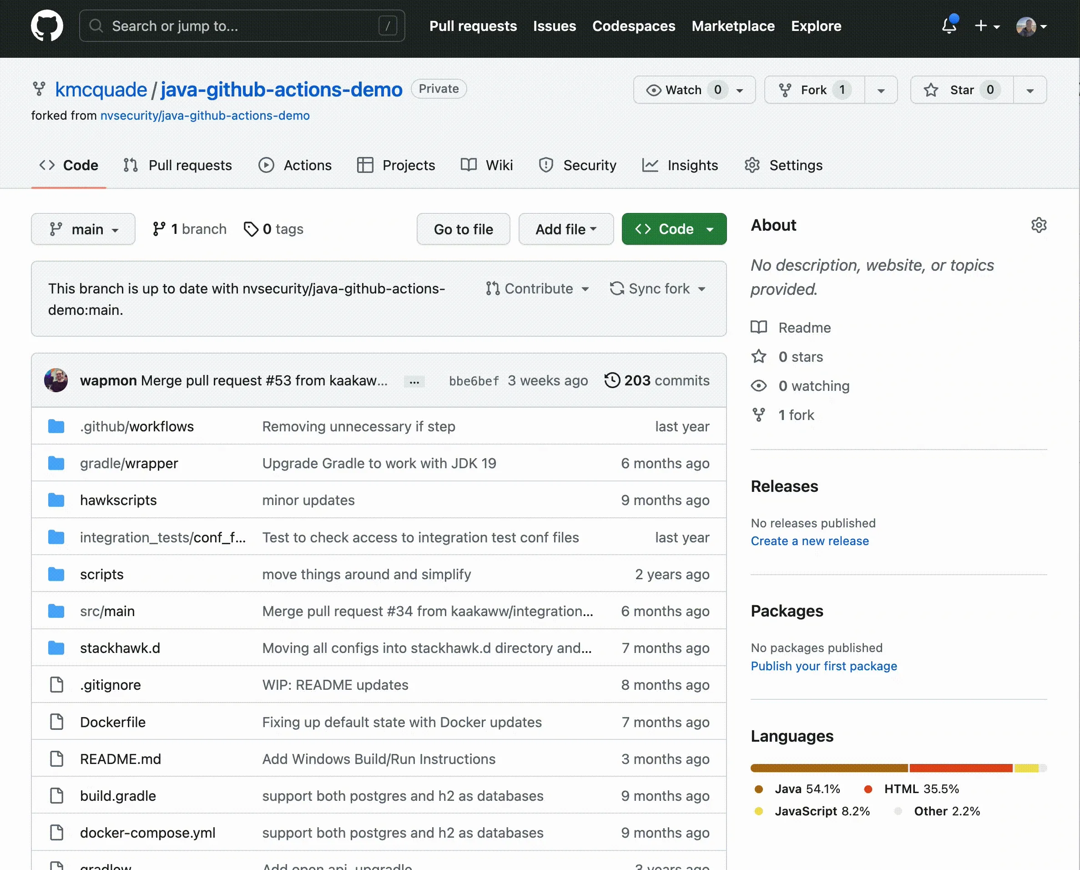The height and width of the screenshot is (870, 1080).
Task: Open the green Code dropdown
Action: pyautogui.click(x=674, y=229)
